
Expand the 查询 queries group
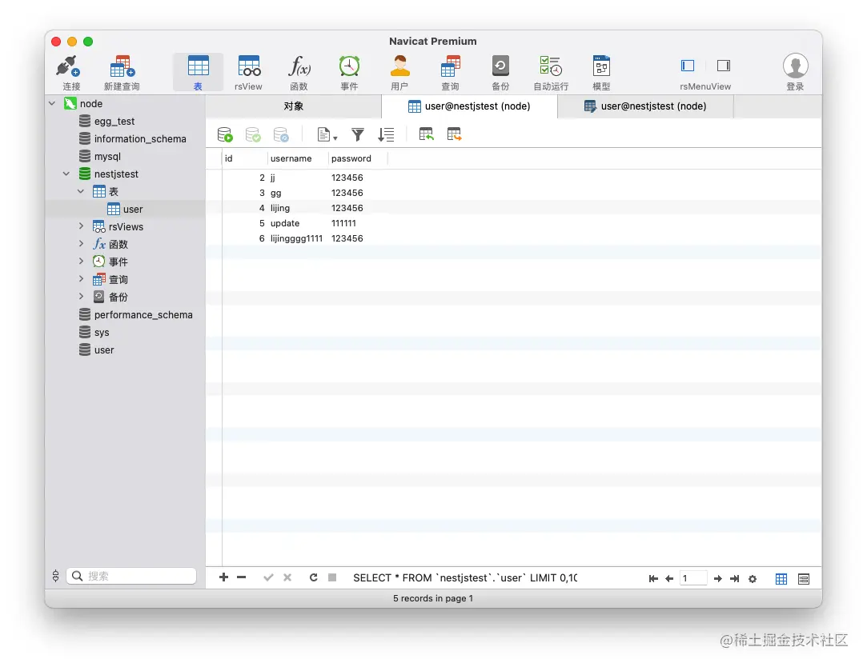[x=82, y=279]
